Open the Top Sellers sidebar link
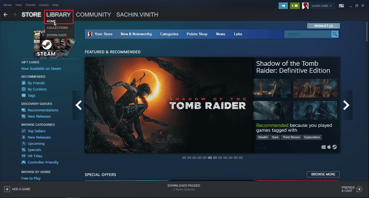The height and width of the screenshot is (198, 369). pyautogui.click(x=37, y=131)
